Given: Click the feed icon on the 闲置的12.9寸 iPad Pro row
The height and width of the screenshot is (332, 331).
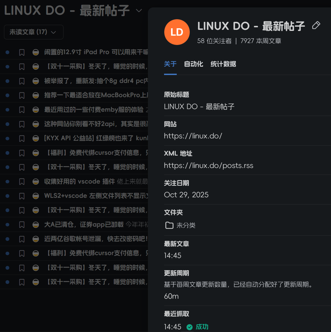Looking at the screenshot, I should tap(36, 52).
